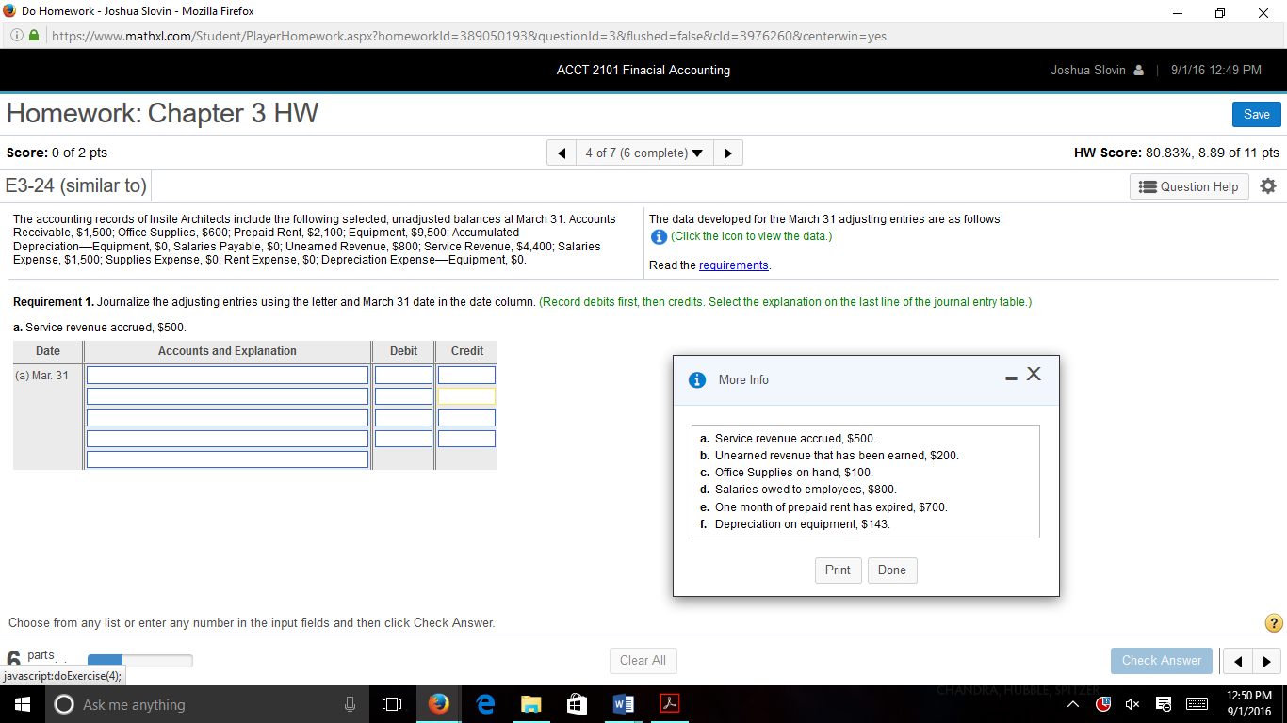Image resolution: width=1287 pixels, height=723 pixels.
Task: Launch Microsoft Edge from the taskbar
Action: 484,703
